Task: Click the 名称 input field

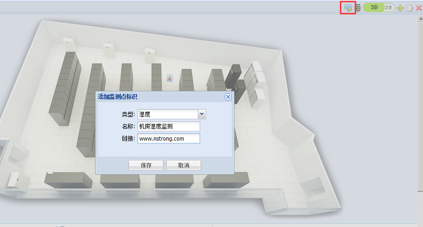Action: click(x=169, y=126)
